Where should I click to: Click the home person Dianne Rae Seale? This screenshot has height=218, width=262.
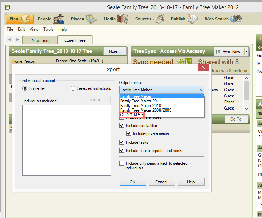click(80, 61)
